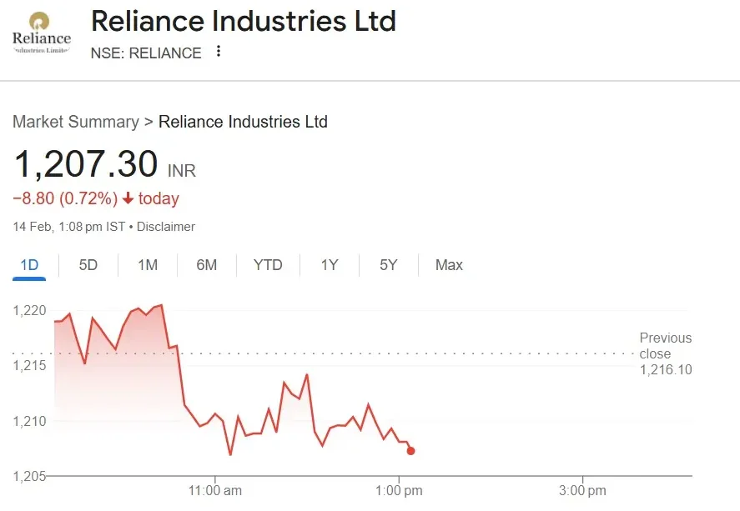The height and width of the screenshot is (511, 740).
Task: Click the Reliance Industries logo
Action: [x=41, y=33]
